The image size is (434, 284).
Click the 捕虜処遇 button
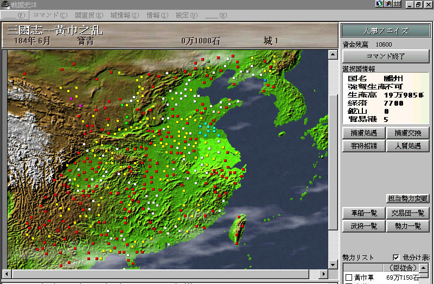363,133
